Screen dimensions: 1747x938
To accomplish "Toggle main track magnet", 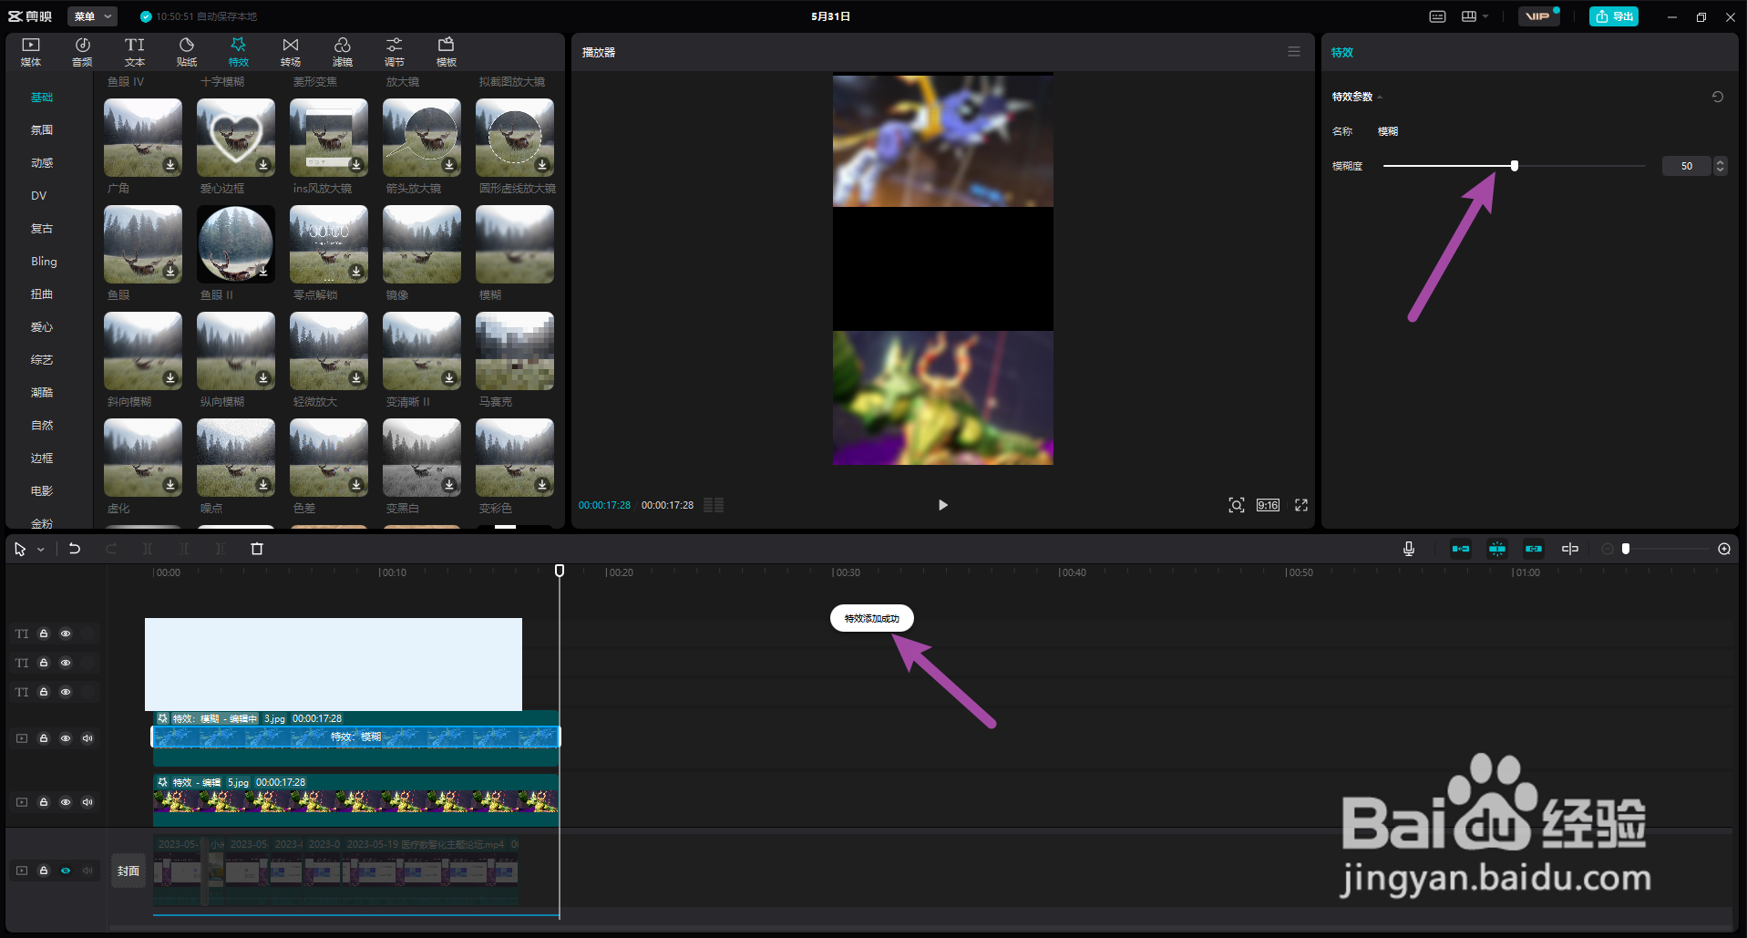I will point(1461,549).
